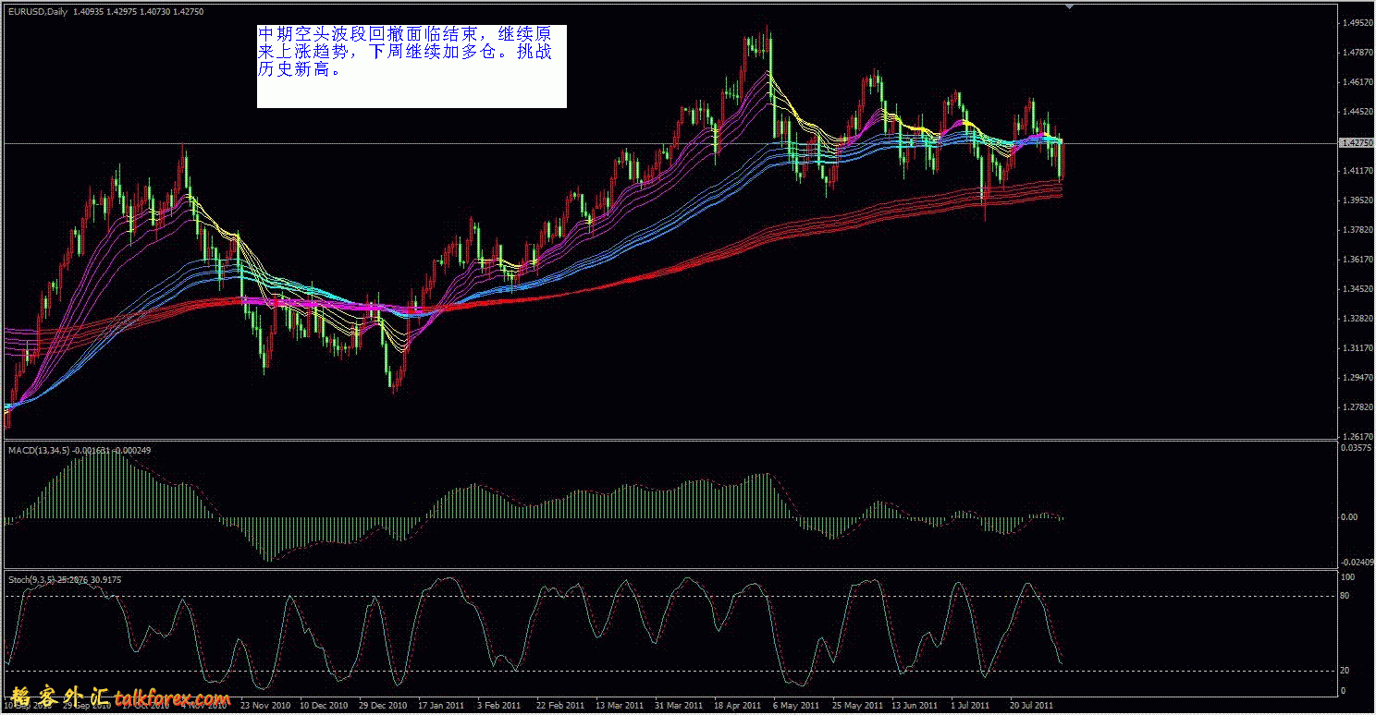
Task: Click the 23 Nov 2010 date marker
Action: pyautogui.click(x=265, y=705)
